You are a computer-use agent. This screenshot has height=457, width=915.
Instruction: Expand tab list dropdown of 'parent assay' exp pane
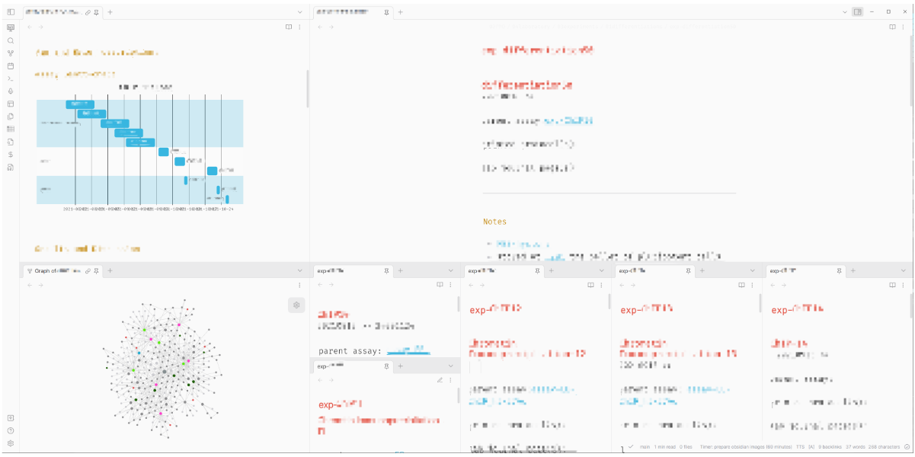point(450,270)
